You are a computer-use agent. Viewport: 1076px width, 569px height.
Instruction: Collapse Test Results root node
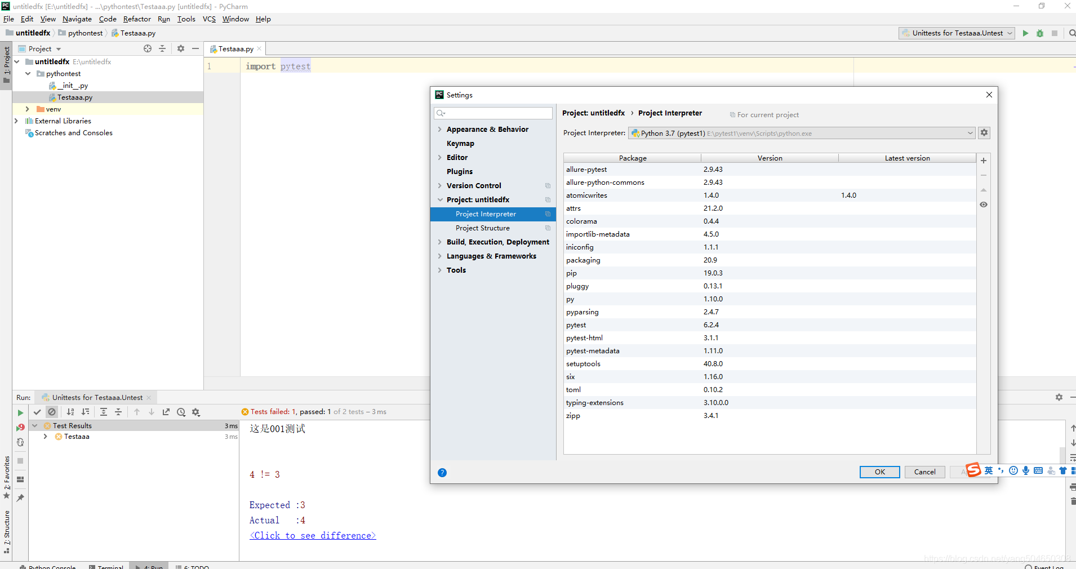[x=35, y=425]
